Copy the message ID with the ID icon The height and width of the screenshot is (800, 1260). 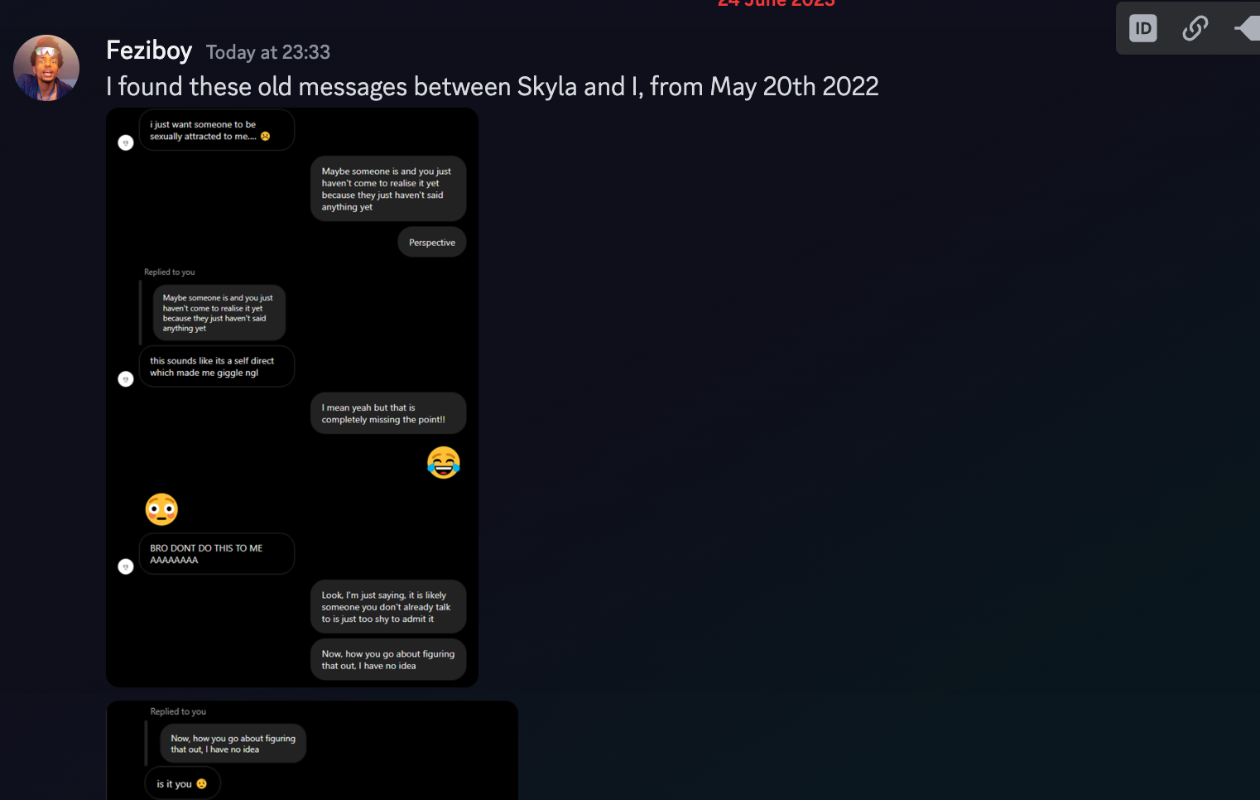(1142, 29)
